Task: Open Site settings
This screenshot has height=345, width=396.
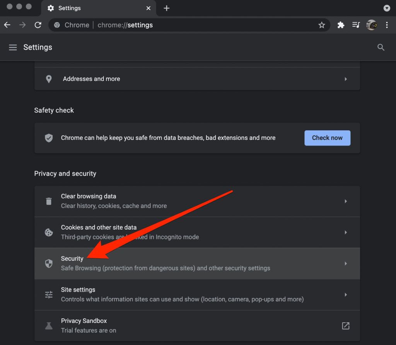Action: 197,294
